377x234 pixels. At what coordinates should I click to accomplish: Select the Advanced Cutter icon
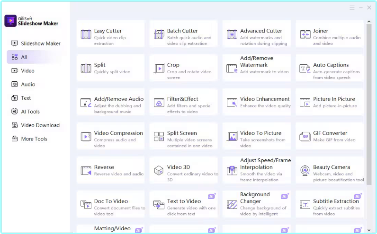click(x=232, y=35)
